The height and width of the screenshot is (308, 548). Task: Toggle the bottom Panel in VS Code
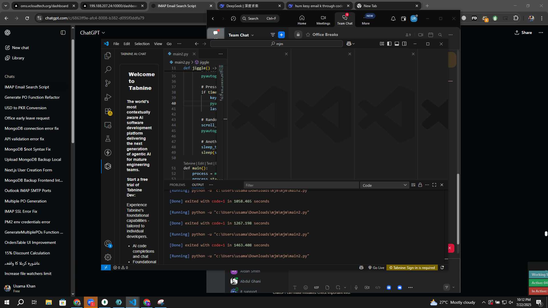[x=397, y=44]
